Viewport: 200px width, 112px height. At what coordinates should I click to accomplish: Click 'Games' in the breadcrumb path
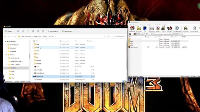[x=45, y=37]
